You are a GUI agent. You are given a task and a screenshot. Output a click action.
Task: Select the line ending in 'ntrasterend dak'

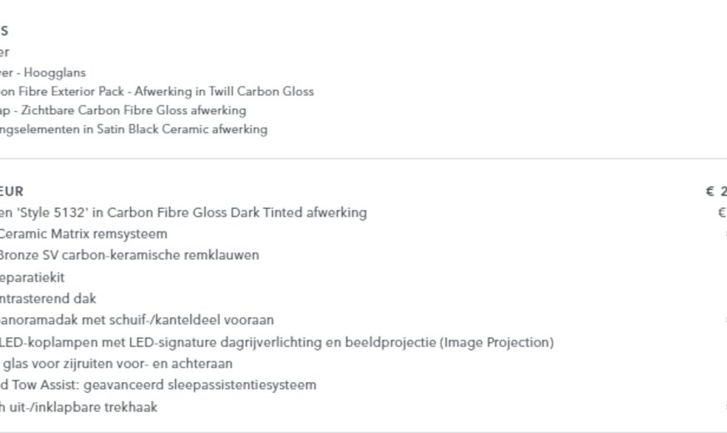point(48,298)
